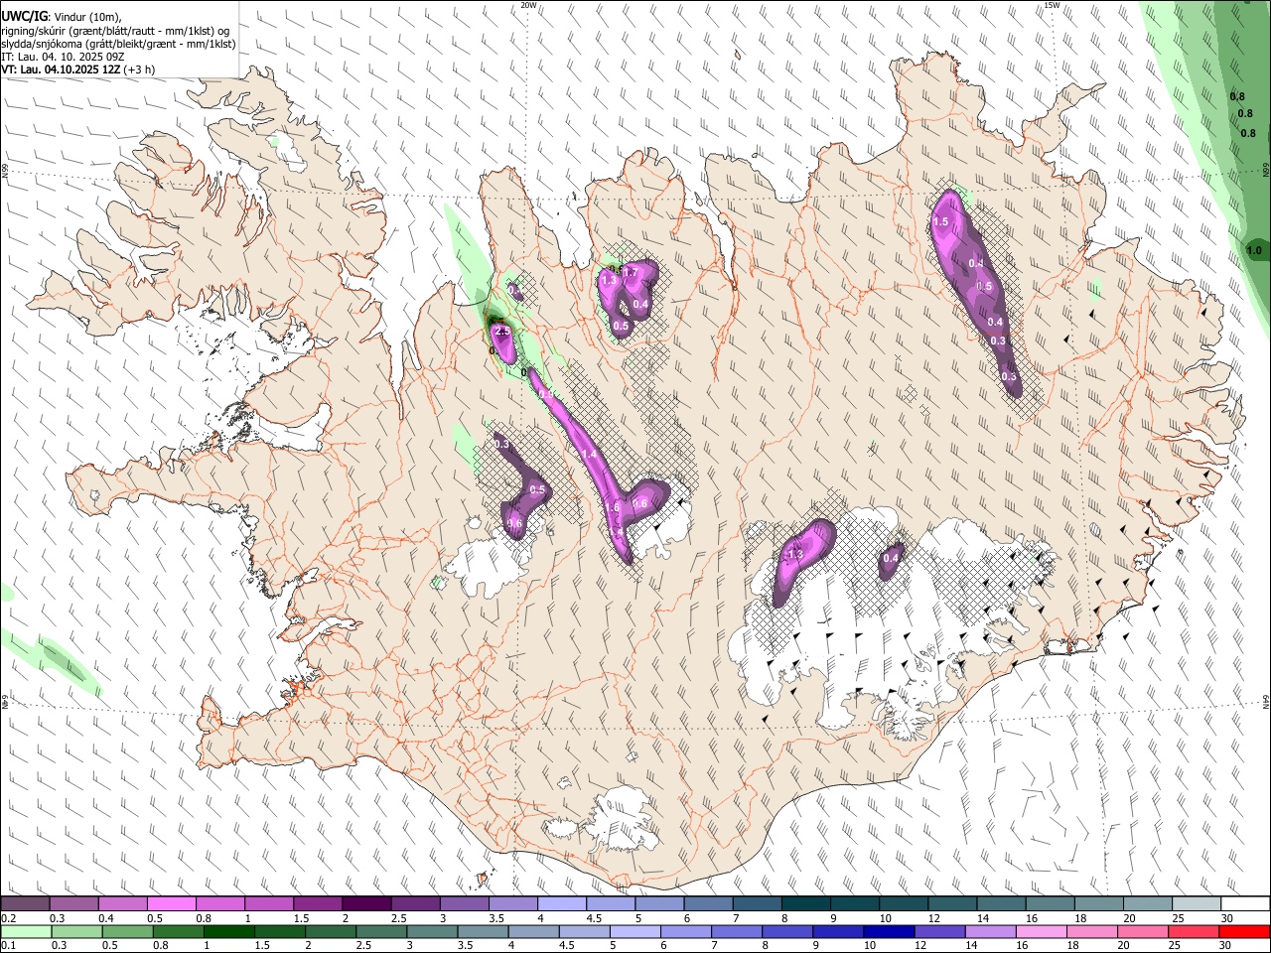Click the 1.7 precipitation value on the map

click(x=630, y=273)
